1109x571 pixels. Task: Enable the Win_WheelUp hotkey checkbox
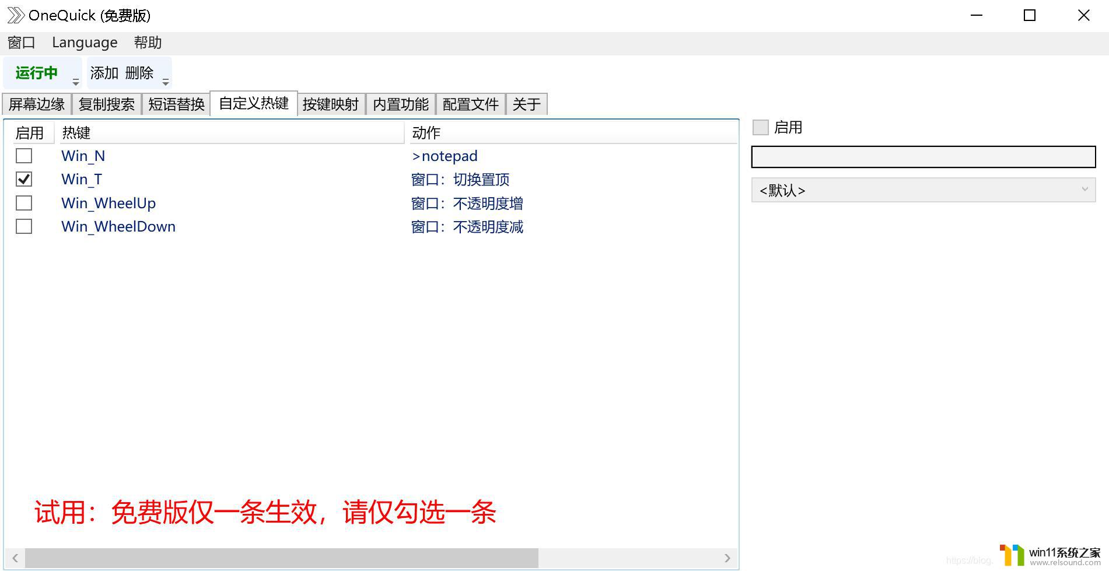pos(24,203)
